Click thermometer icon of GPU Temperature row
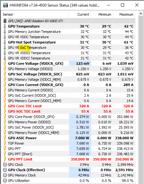Screen dimensions: 144x184 point(5,26)
